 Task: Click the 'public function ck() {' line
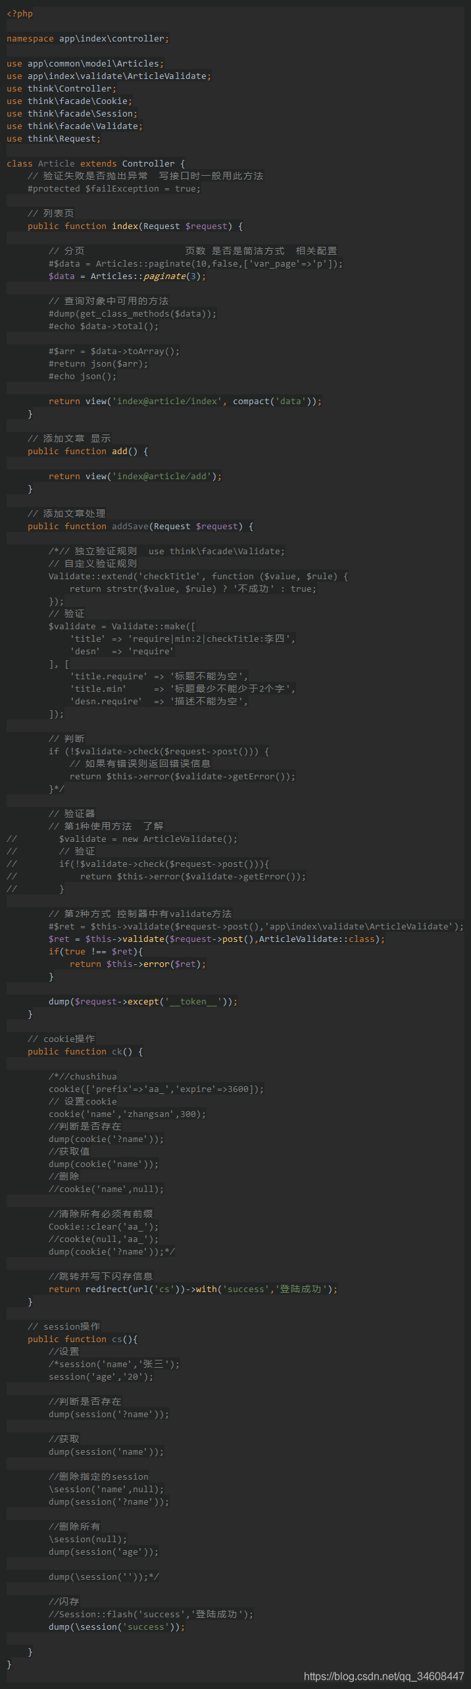pyautogui.click(x=85, y=1052)
